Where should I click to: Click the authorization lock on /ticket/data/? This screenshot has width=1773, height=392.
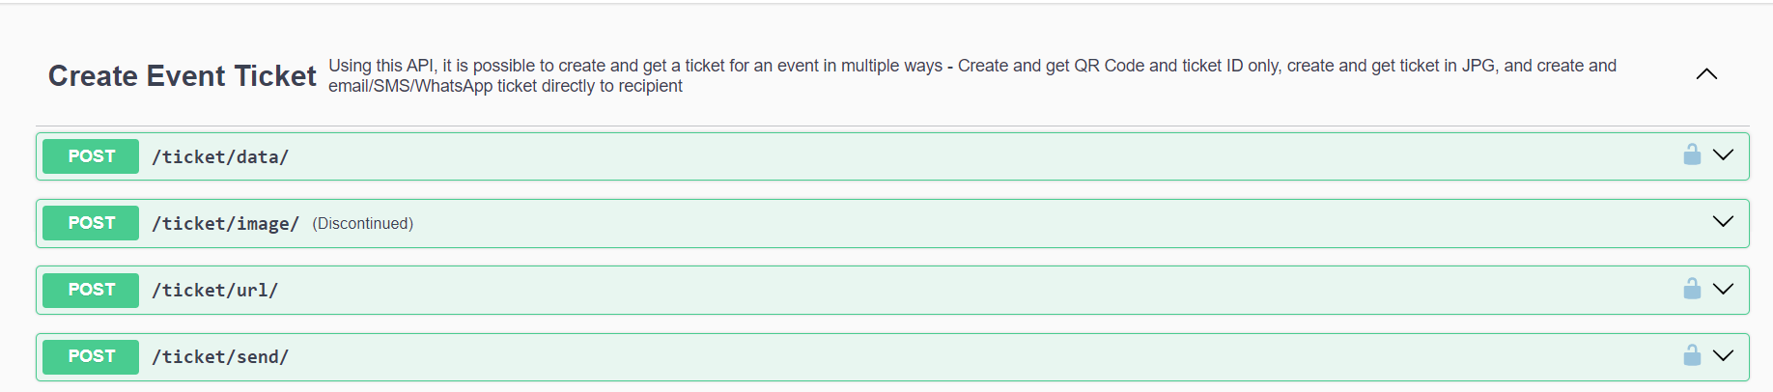pyautogui.click(x=1692, y=154)
